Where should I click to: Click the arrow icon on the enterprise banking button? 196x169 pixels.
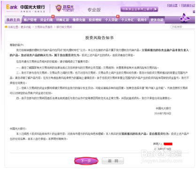click(156, 9)
